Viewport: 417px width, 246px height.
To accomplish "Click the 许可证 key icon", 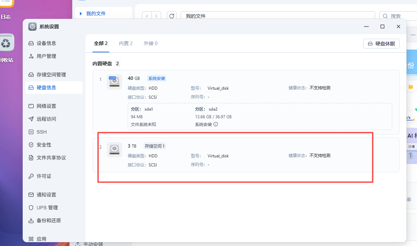I will pos(31,176).
